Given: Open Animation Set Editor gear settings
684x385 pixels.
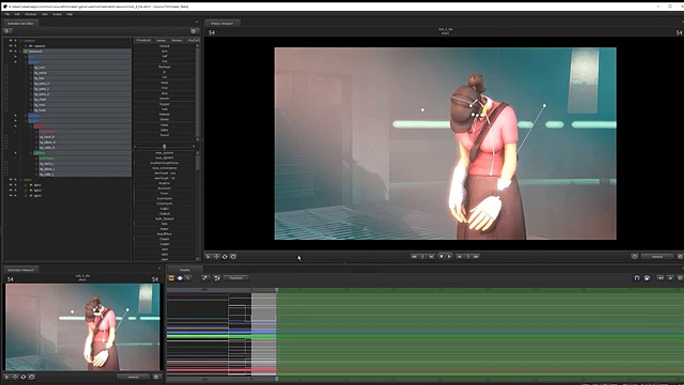Looking at the screenshot, I should coord(193,31).
